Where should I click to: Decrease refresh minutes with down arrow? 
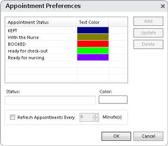[95, 119]
